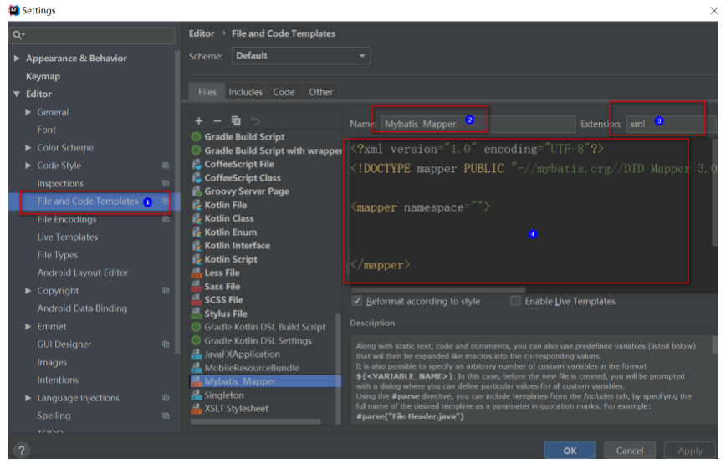
Task: Click the Groovy Server Page icon
Action: click(x=197, y=191)
